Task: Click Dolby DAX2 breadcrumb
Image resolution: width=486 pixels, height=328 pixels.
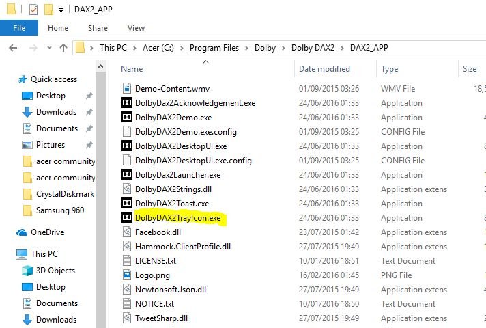Action: point(313,48)
